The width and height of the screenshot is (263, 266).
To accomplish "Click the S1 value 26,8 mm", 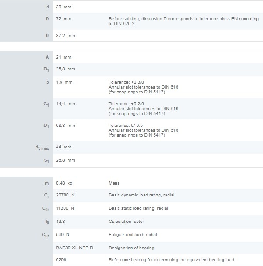I will pos(65,160).
